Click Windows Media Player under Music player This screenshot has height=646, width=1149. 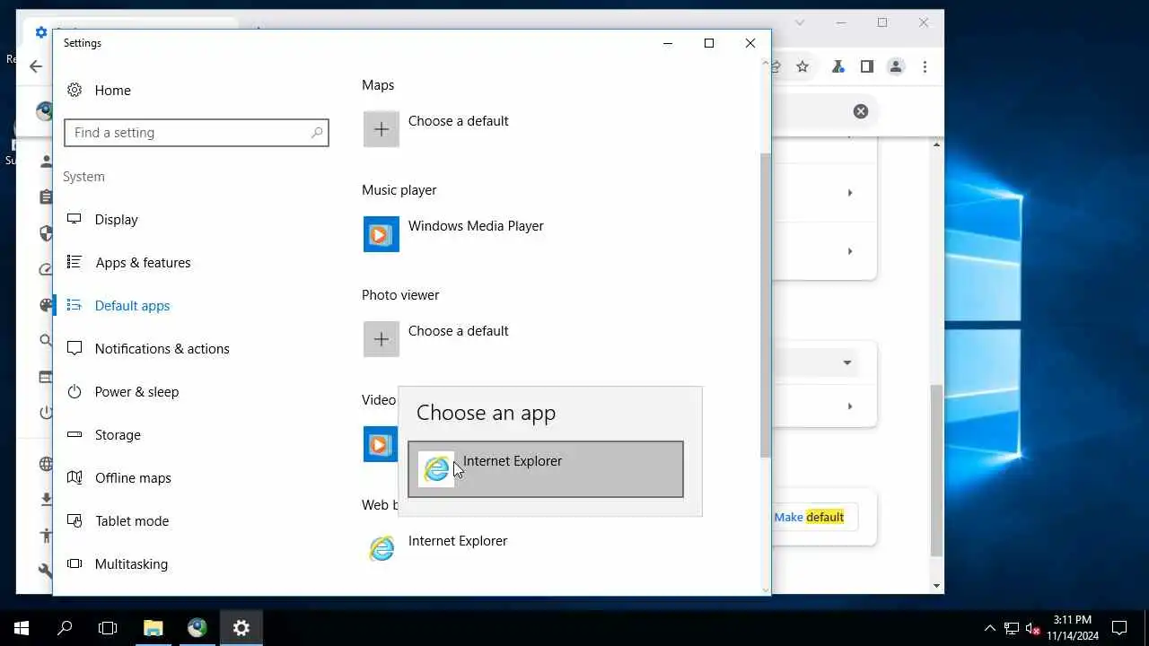[x=476, y=226]
